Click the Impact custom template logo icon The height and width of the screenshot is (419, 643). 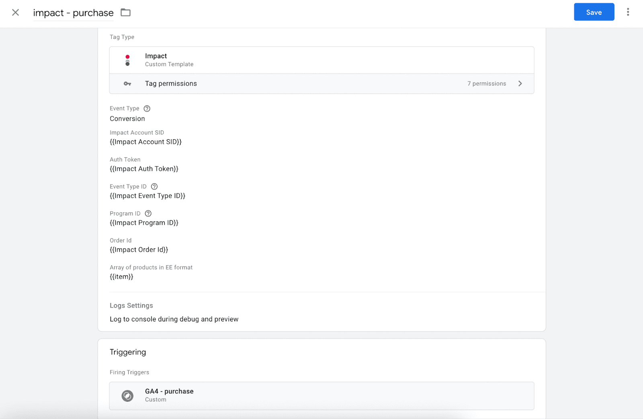(127, 59)
